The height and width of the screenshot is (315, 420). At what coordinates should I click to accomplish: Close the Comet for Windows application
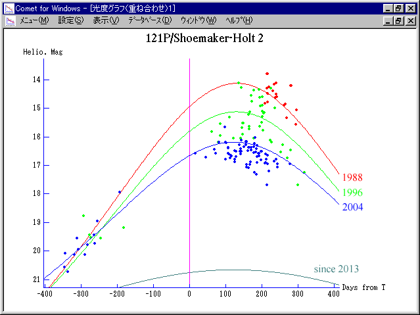point(411,7)
